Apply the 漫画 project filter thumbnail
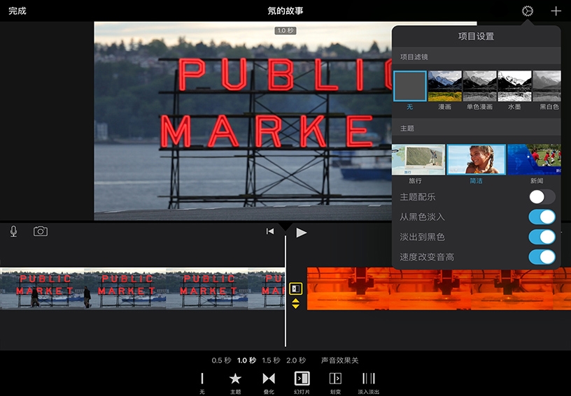 pyautogui.click(x=444, y=87)
